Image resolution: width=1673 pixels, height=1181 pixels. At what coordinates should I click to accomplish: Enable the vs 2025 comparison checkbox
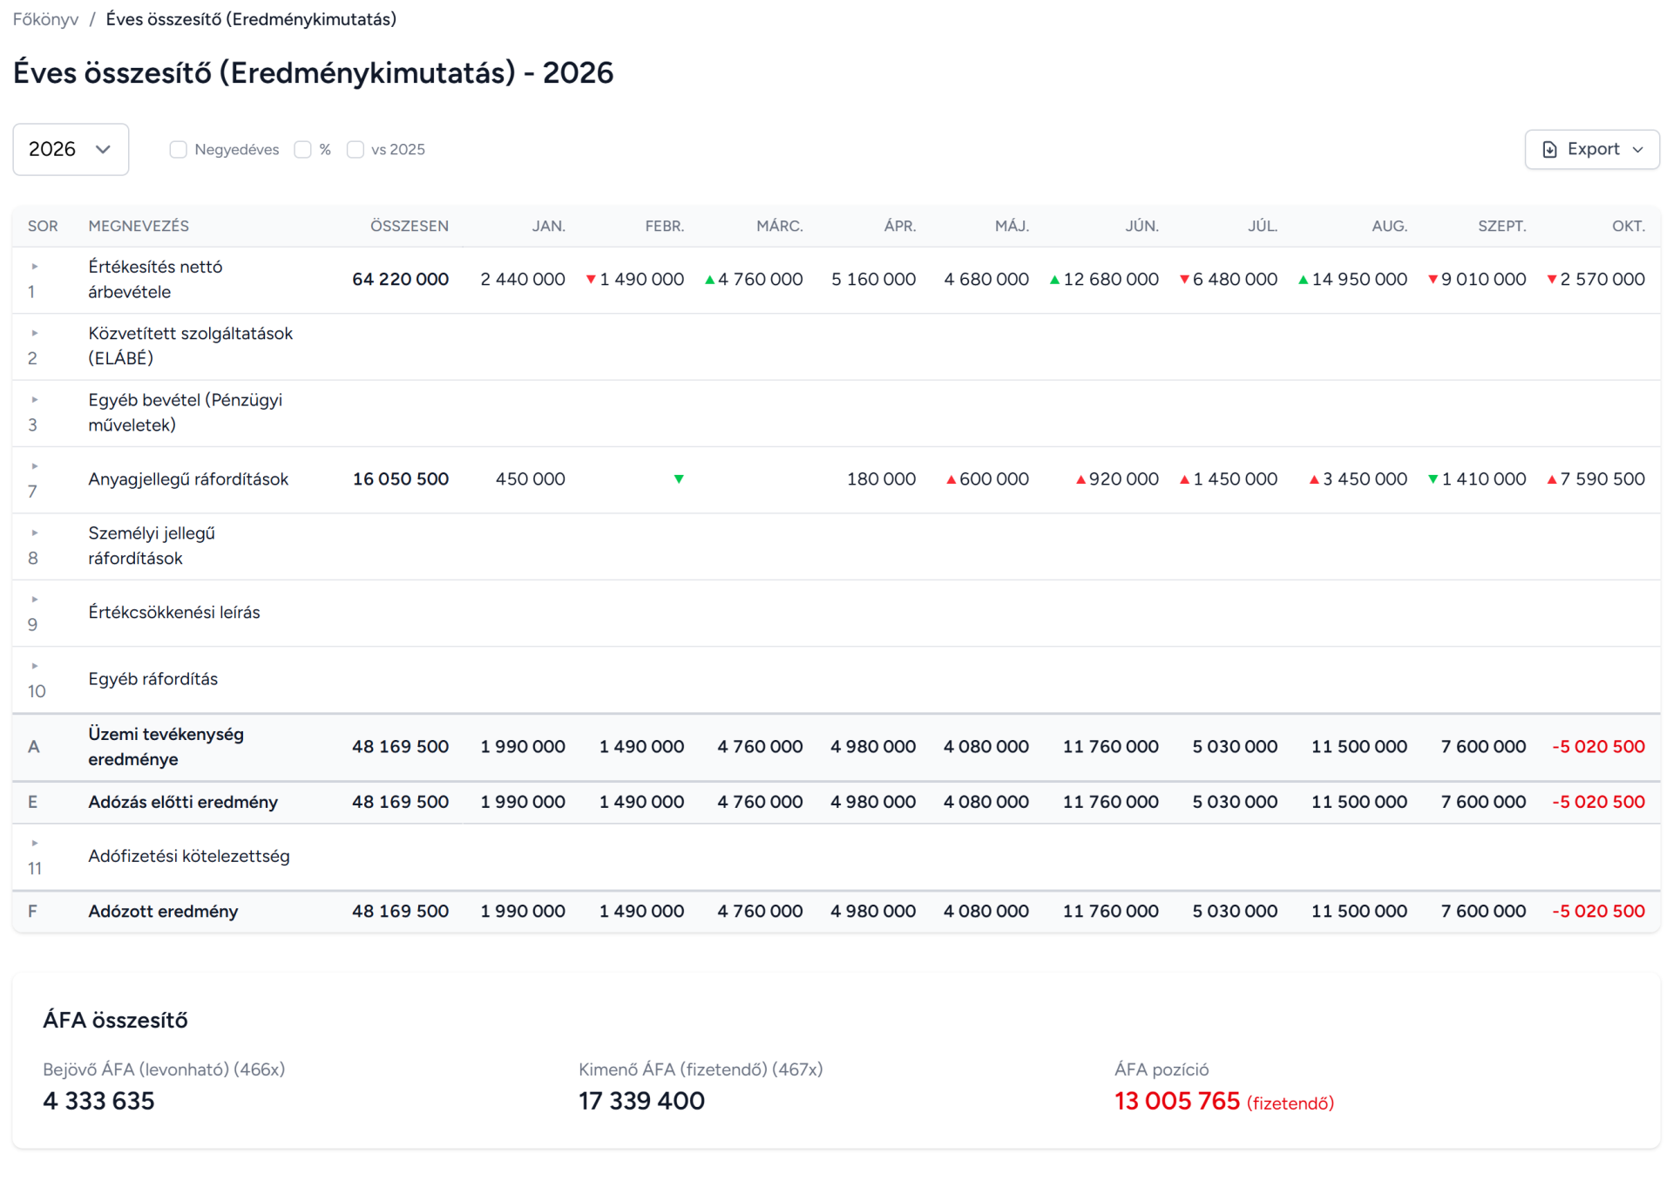[x=355, y=150]
